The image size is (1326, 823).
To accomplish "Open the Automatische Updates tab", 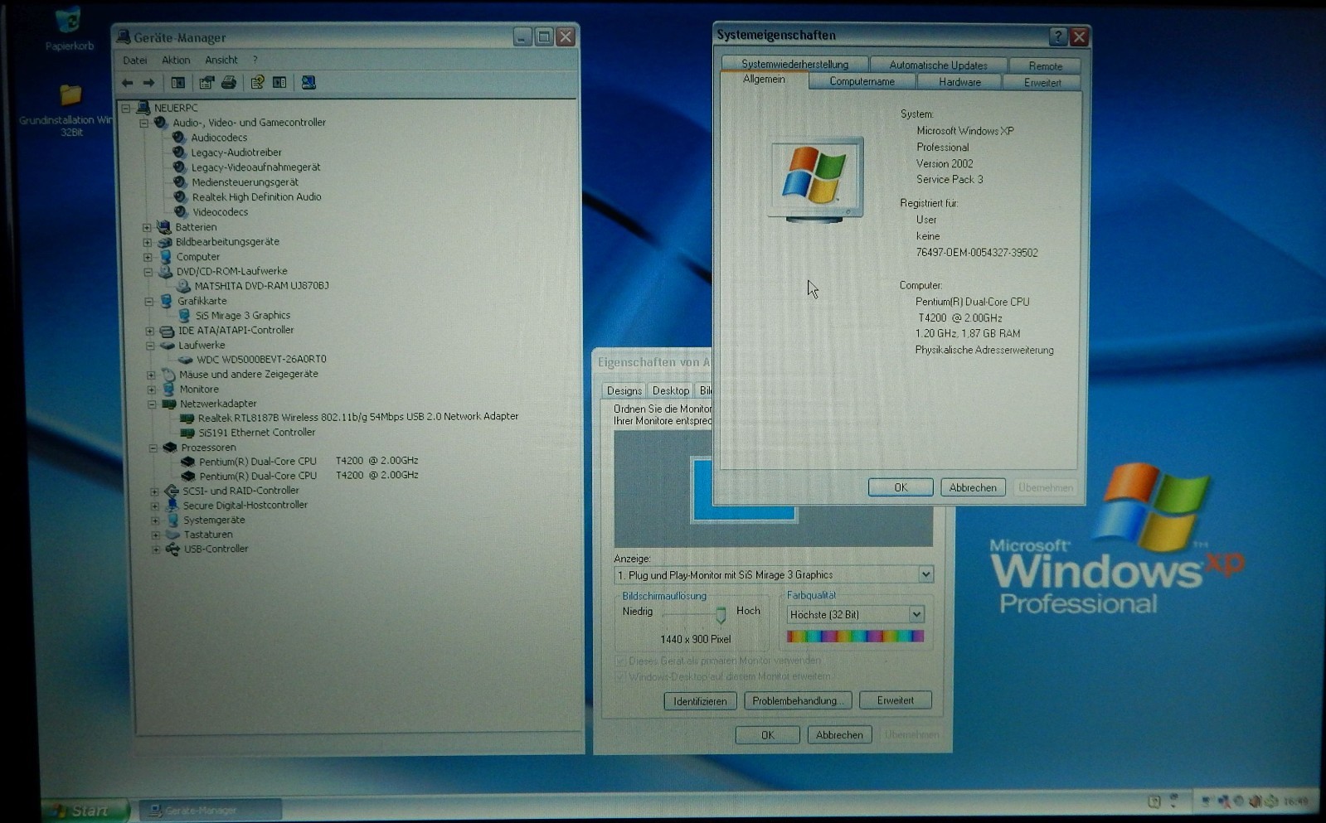I will 938,65.
